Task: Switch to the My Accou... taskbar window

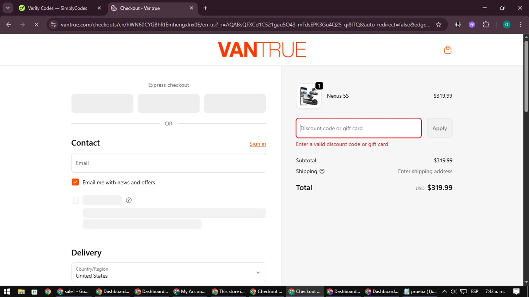Action: 189,291
